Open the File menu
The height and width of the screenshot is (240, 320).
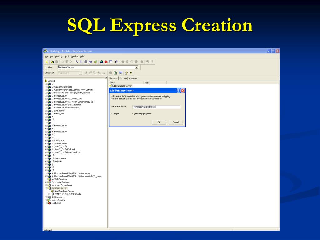[x=47, y=57]
